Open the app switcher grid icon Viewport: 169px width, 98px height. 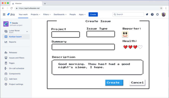[x=4, y=14]
